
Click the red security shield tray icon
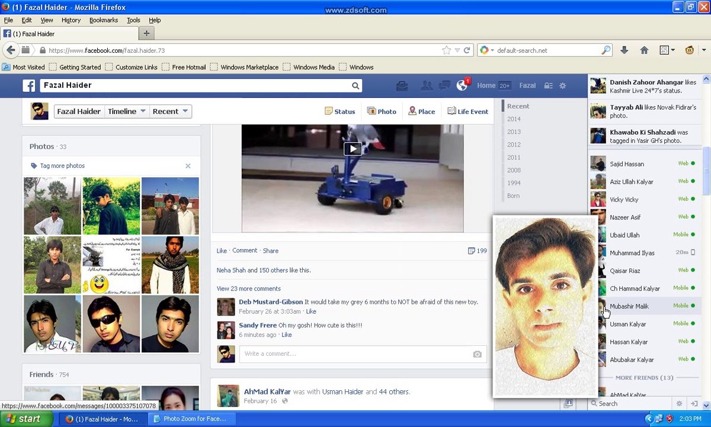pyautogui.click(x=670, y=419)
